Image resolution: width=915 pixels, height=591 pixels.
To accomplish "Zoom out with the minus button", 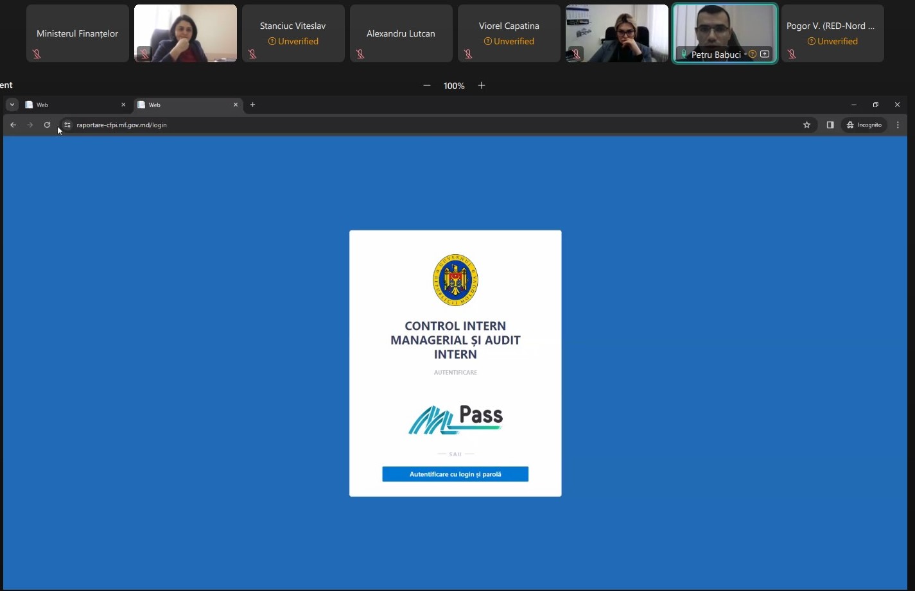I will (427, 85).
